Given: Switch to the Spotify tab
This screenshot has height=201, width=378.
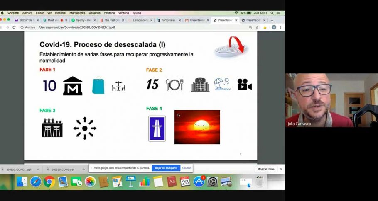Looking at the screenshot, I should tap(83, 20).
